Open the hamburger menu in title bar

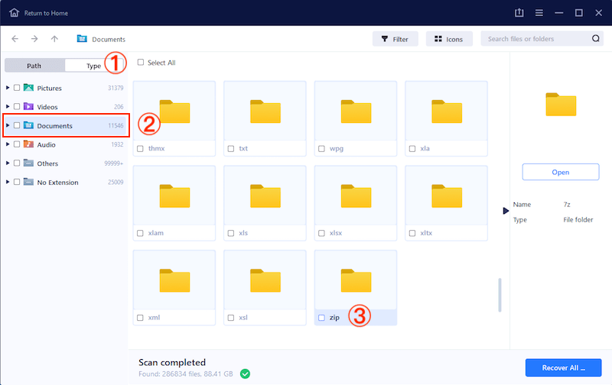(x=539, y=13)
